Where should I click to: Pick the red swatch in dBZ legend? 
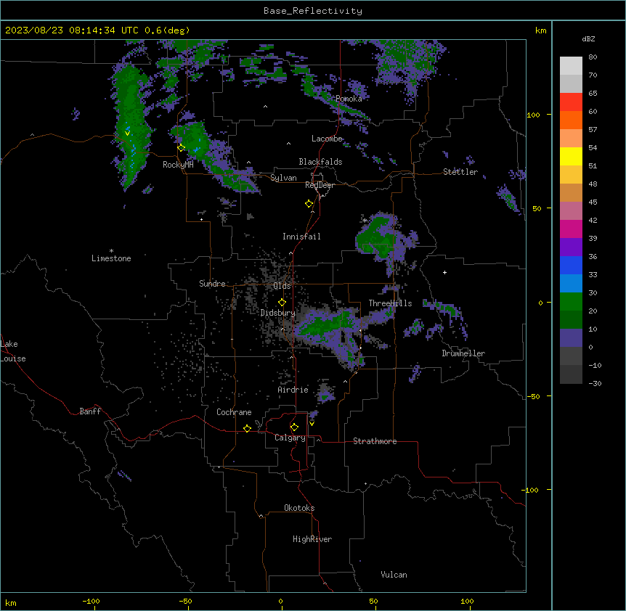pos(571,102)
